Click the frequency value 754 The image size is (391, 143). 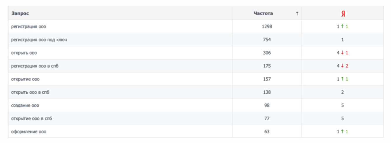tap(267, 40)
